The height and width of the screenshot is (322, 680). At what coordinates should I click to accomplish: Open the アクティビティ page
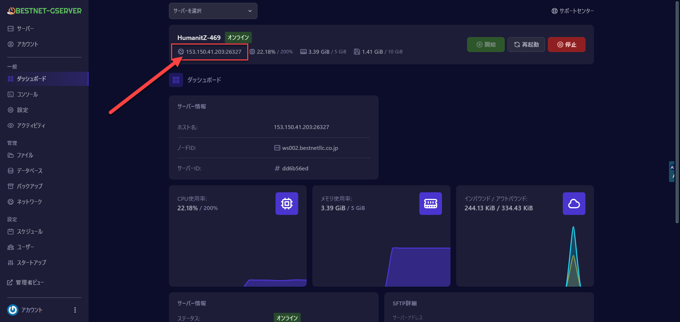[44, 125]
